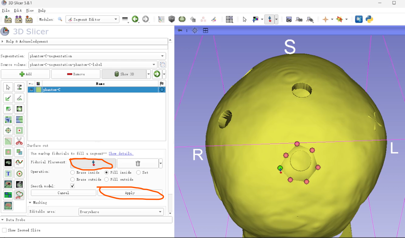This screenshot has height=238, width=405.
Task: Open the Editable area dropdown
Action: (x=121, y=212)
